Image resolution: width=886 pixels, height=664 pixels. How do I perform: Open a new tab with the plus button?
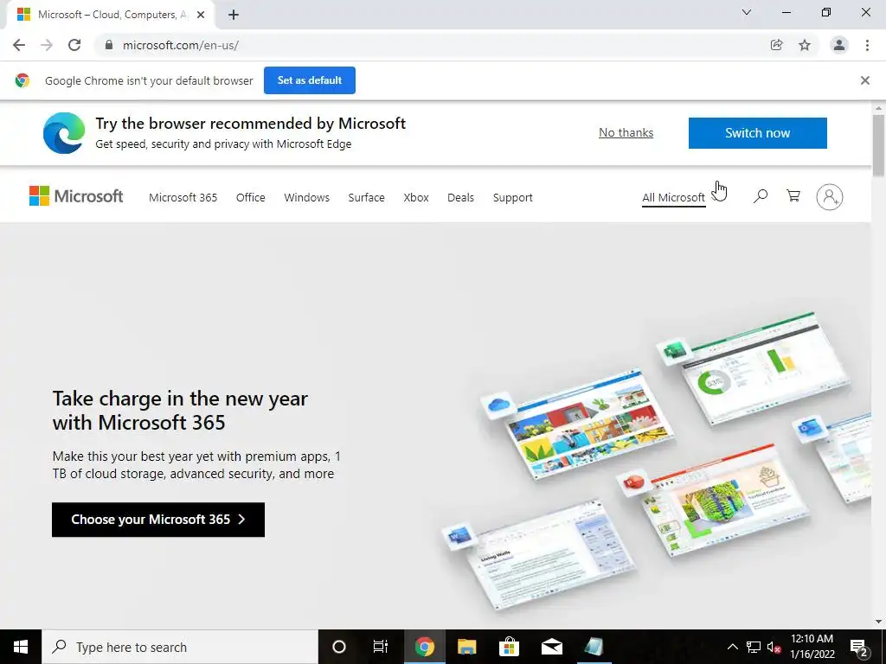[x=234, y=16]
